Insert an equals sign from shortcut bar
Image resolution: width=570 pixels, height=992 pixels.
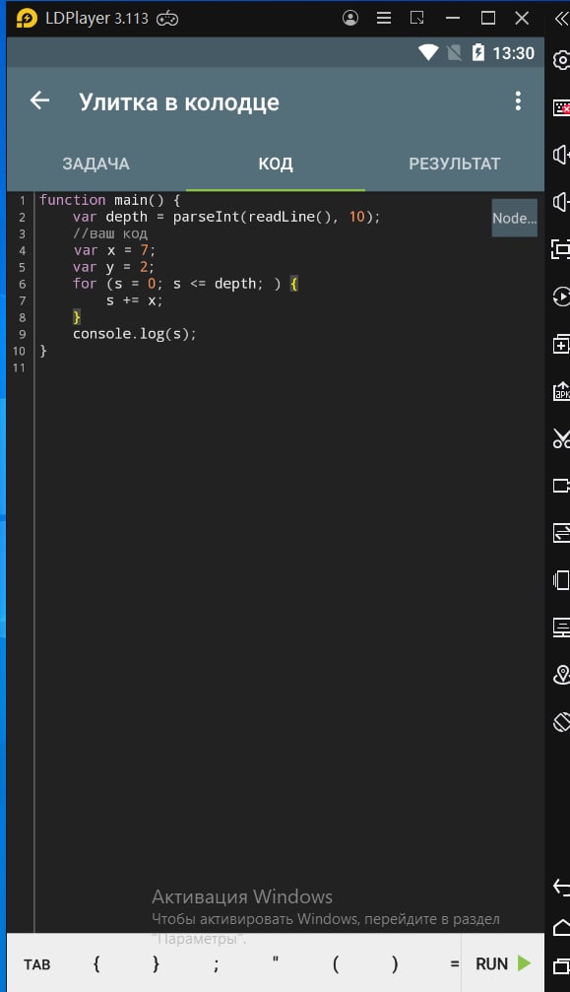[455, 964]
